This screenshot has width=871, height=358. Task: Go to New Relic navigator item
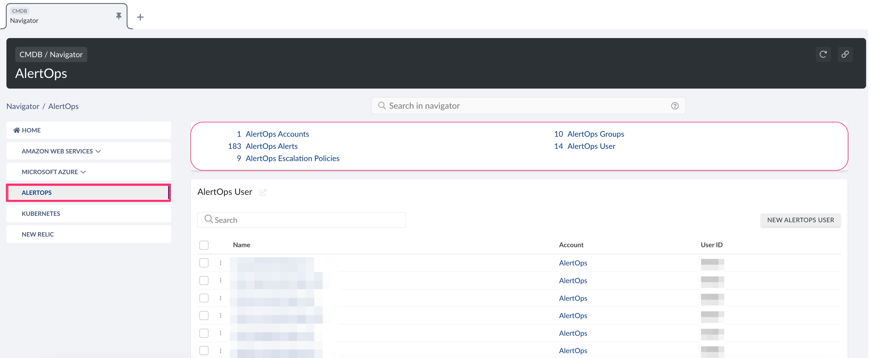click(x=38, y=234)
